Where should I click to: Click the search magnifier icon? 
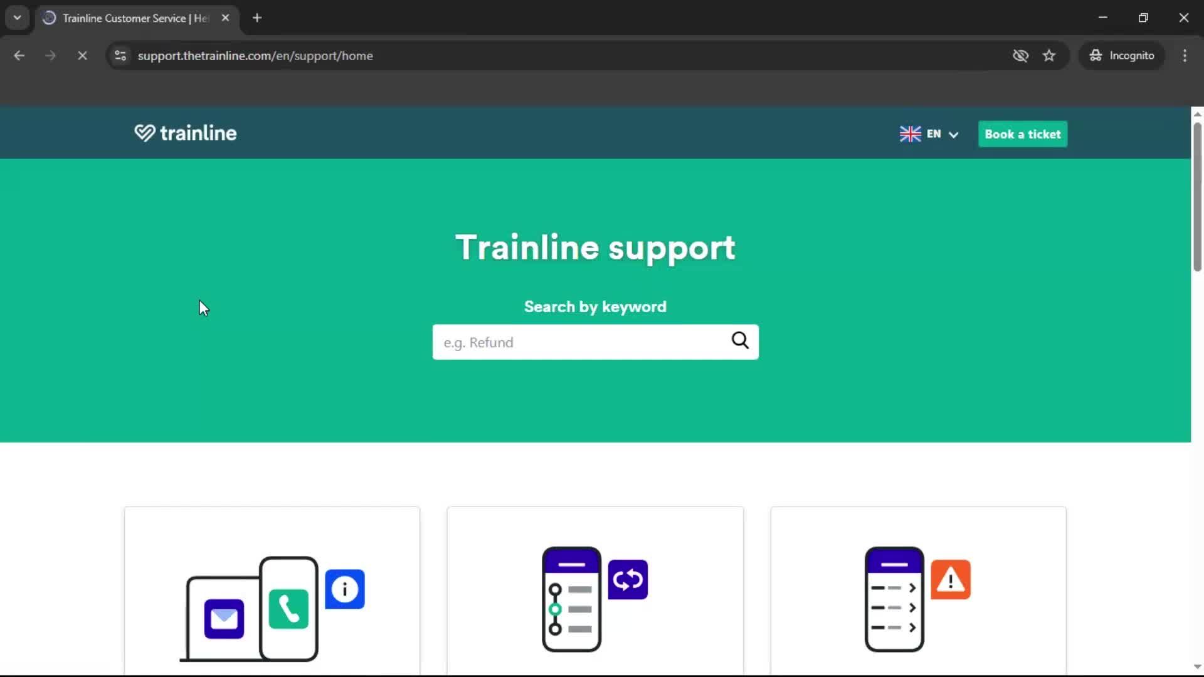pos(739,342)
